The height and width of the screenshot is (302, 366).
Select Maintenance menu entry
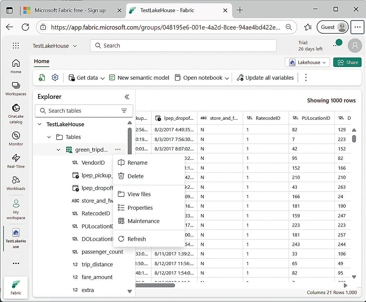click(x=149, y=221)
